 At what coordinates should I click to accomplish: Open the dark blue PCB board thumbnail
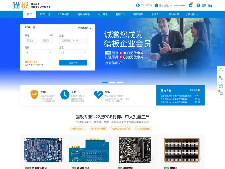click(x=43, y=150)
